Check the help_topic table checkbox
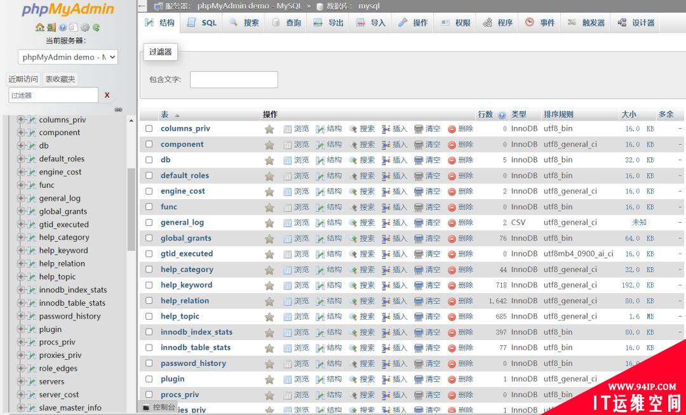 [149, 316]
